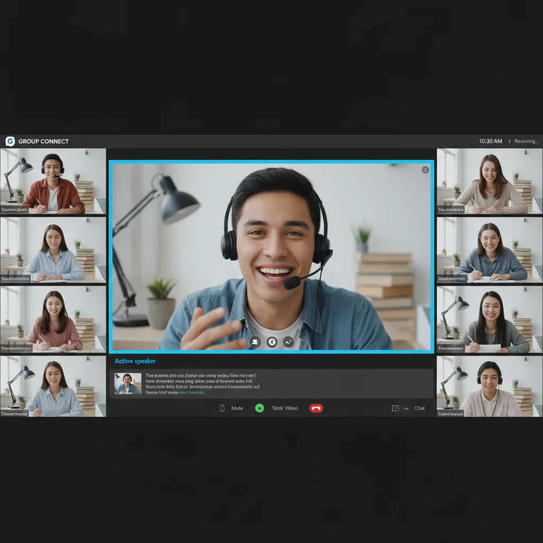Click the round icon in main video's top-right corner

coord(425,170)
